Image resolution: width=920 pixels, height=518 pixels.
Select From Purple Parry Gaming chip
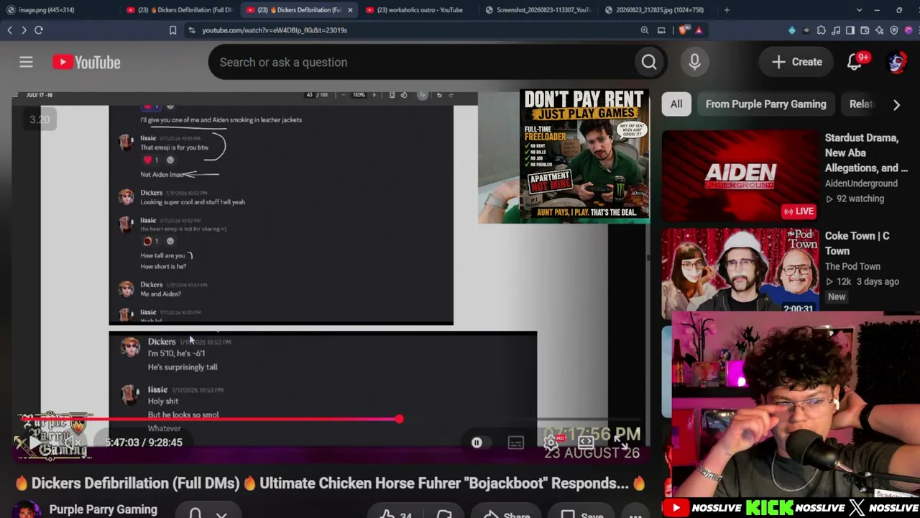[x=766, y=104]
